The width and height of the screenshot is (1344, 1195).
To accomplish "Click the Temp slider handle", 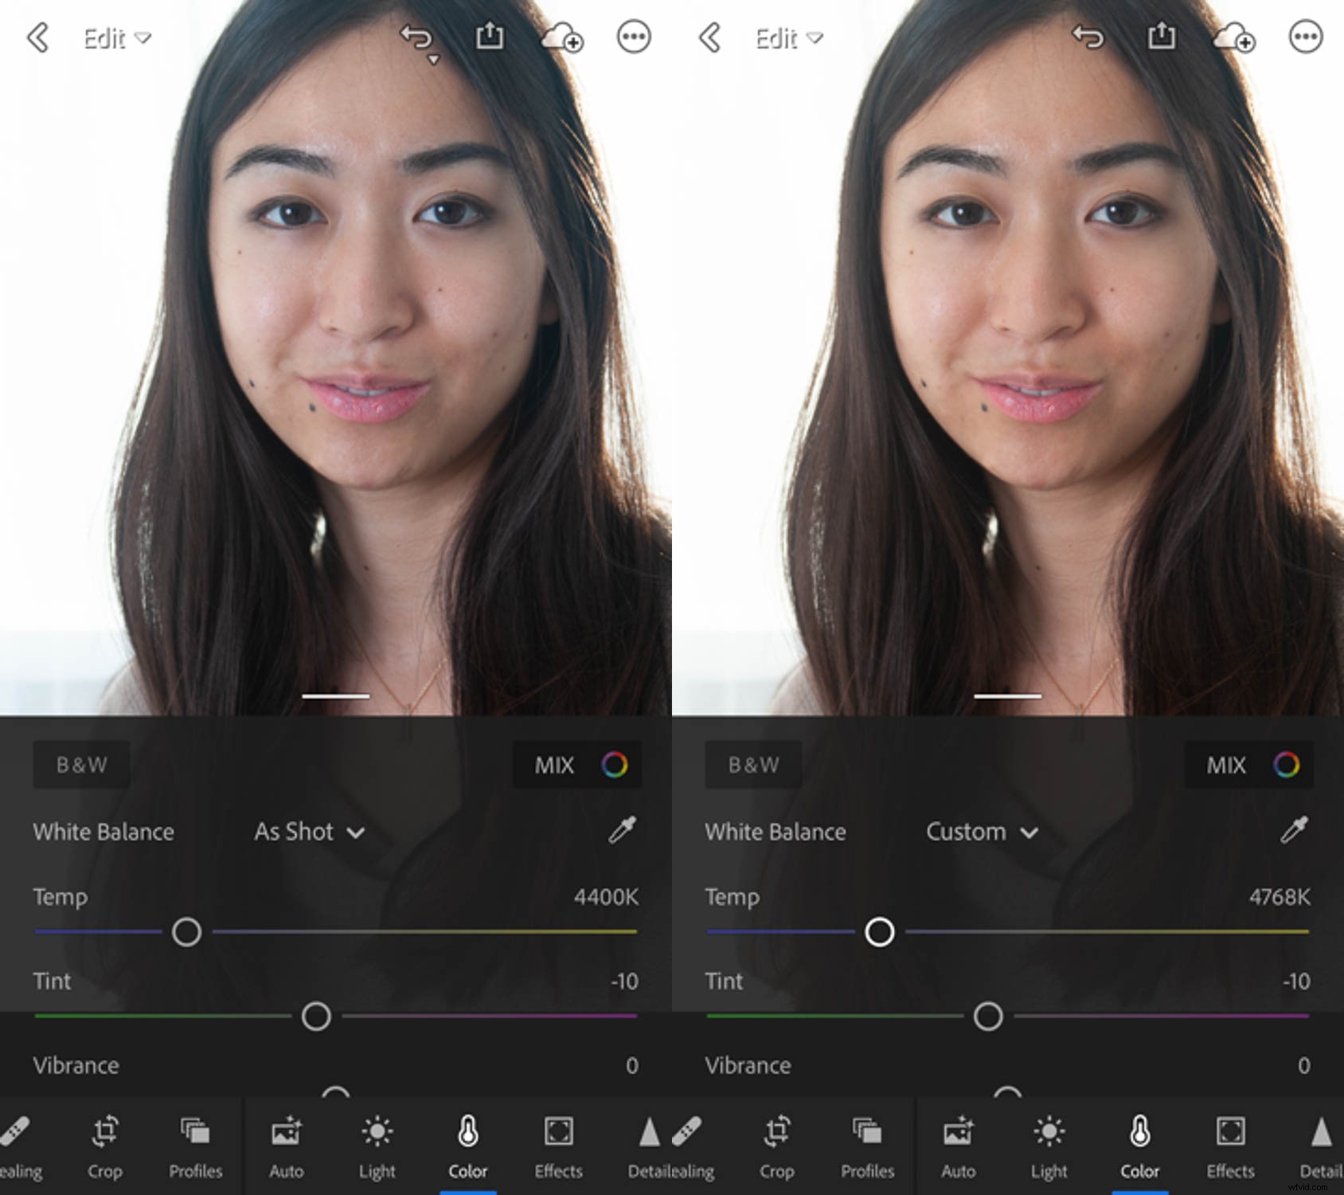I will (186, 931).
